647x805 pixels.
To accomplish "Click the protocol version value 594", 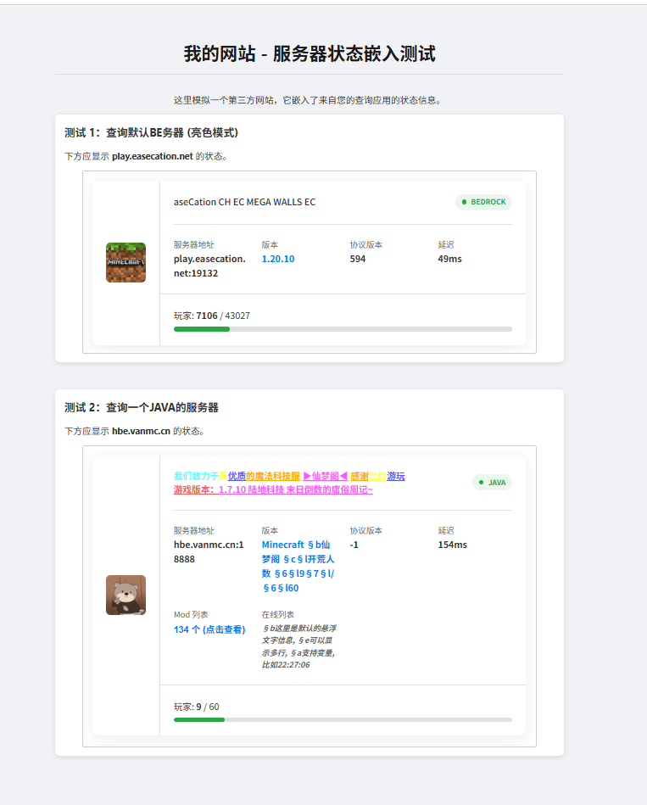I will pyautogui.click(x=358, y=259).
